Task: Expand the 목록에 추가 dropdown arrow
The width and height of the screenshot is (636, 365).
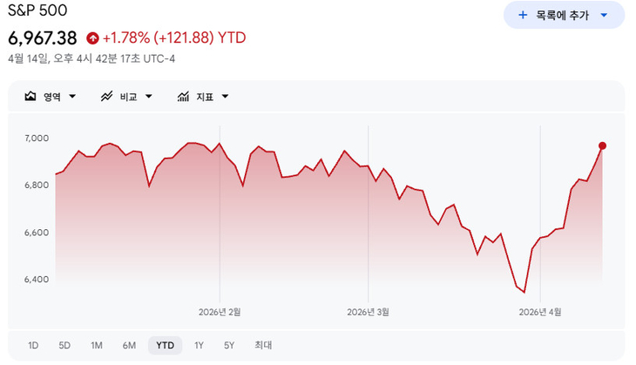Action: click(604, 15)
